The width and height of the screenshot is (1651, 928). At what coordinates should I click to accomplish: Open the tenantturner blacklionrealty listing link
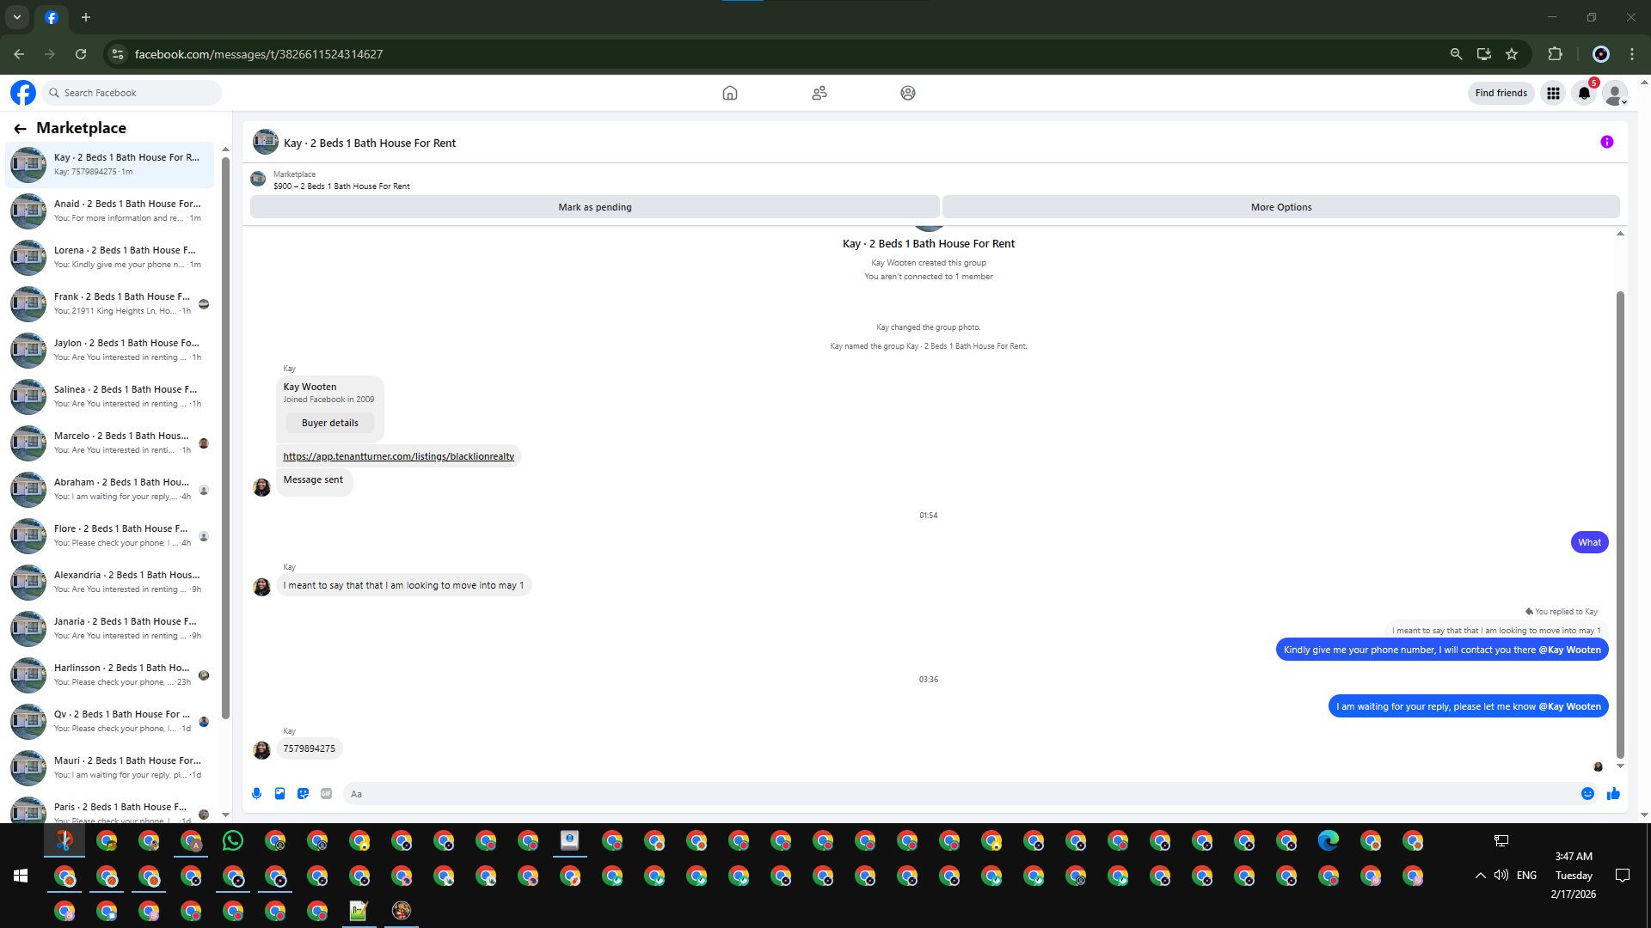point(399,456)
